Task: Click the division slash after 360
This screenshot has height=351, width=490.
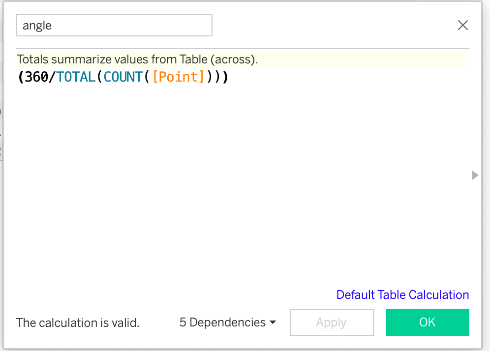Action: (x=52, y=77)
